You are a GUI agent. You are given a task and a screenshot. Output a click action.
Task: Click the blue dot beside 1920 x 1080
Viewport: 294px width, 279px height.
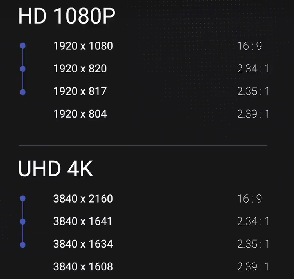tap(23, 45)
